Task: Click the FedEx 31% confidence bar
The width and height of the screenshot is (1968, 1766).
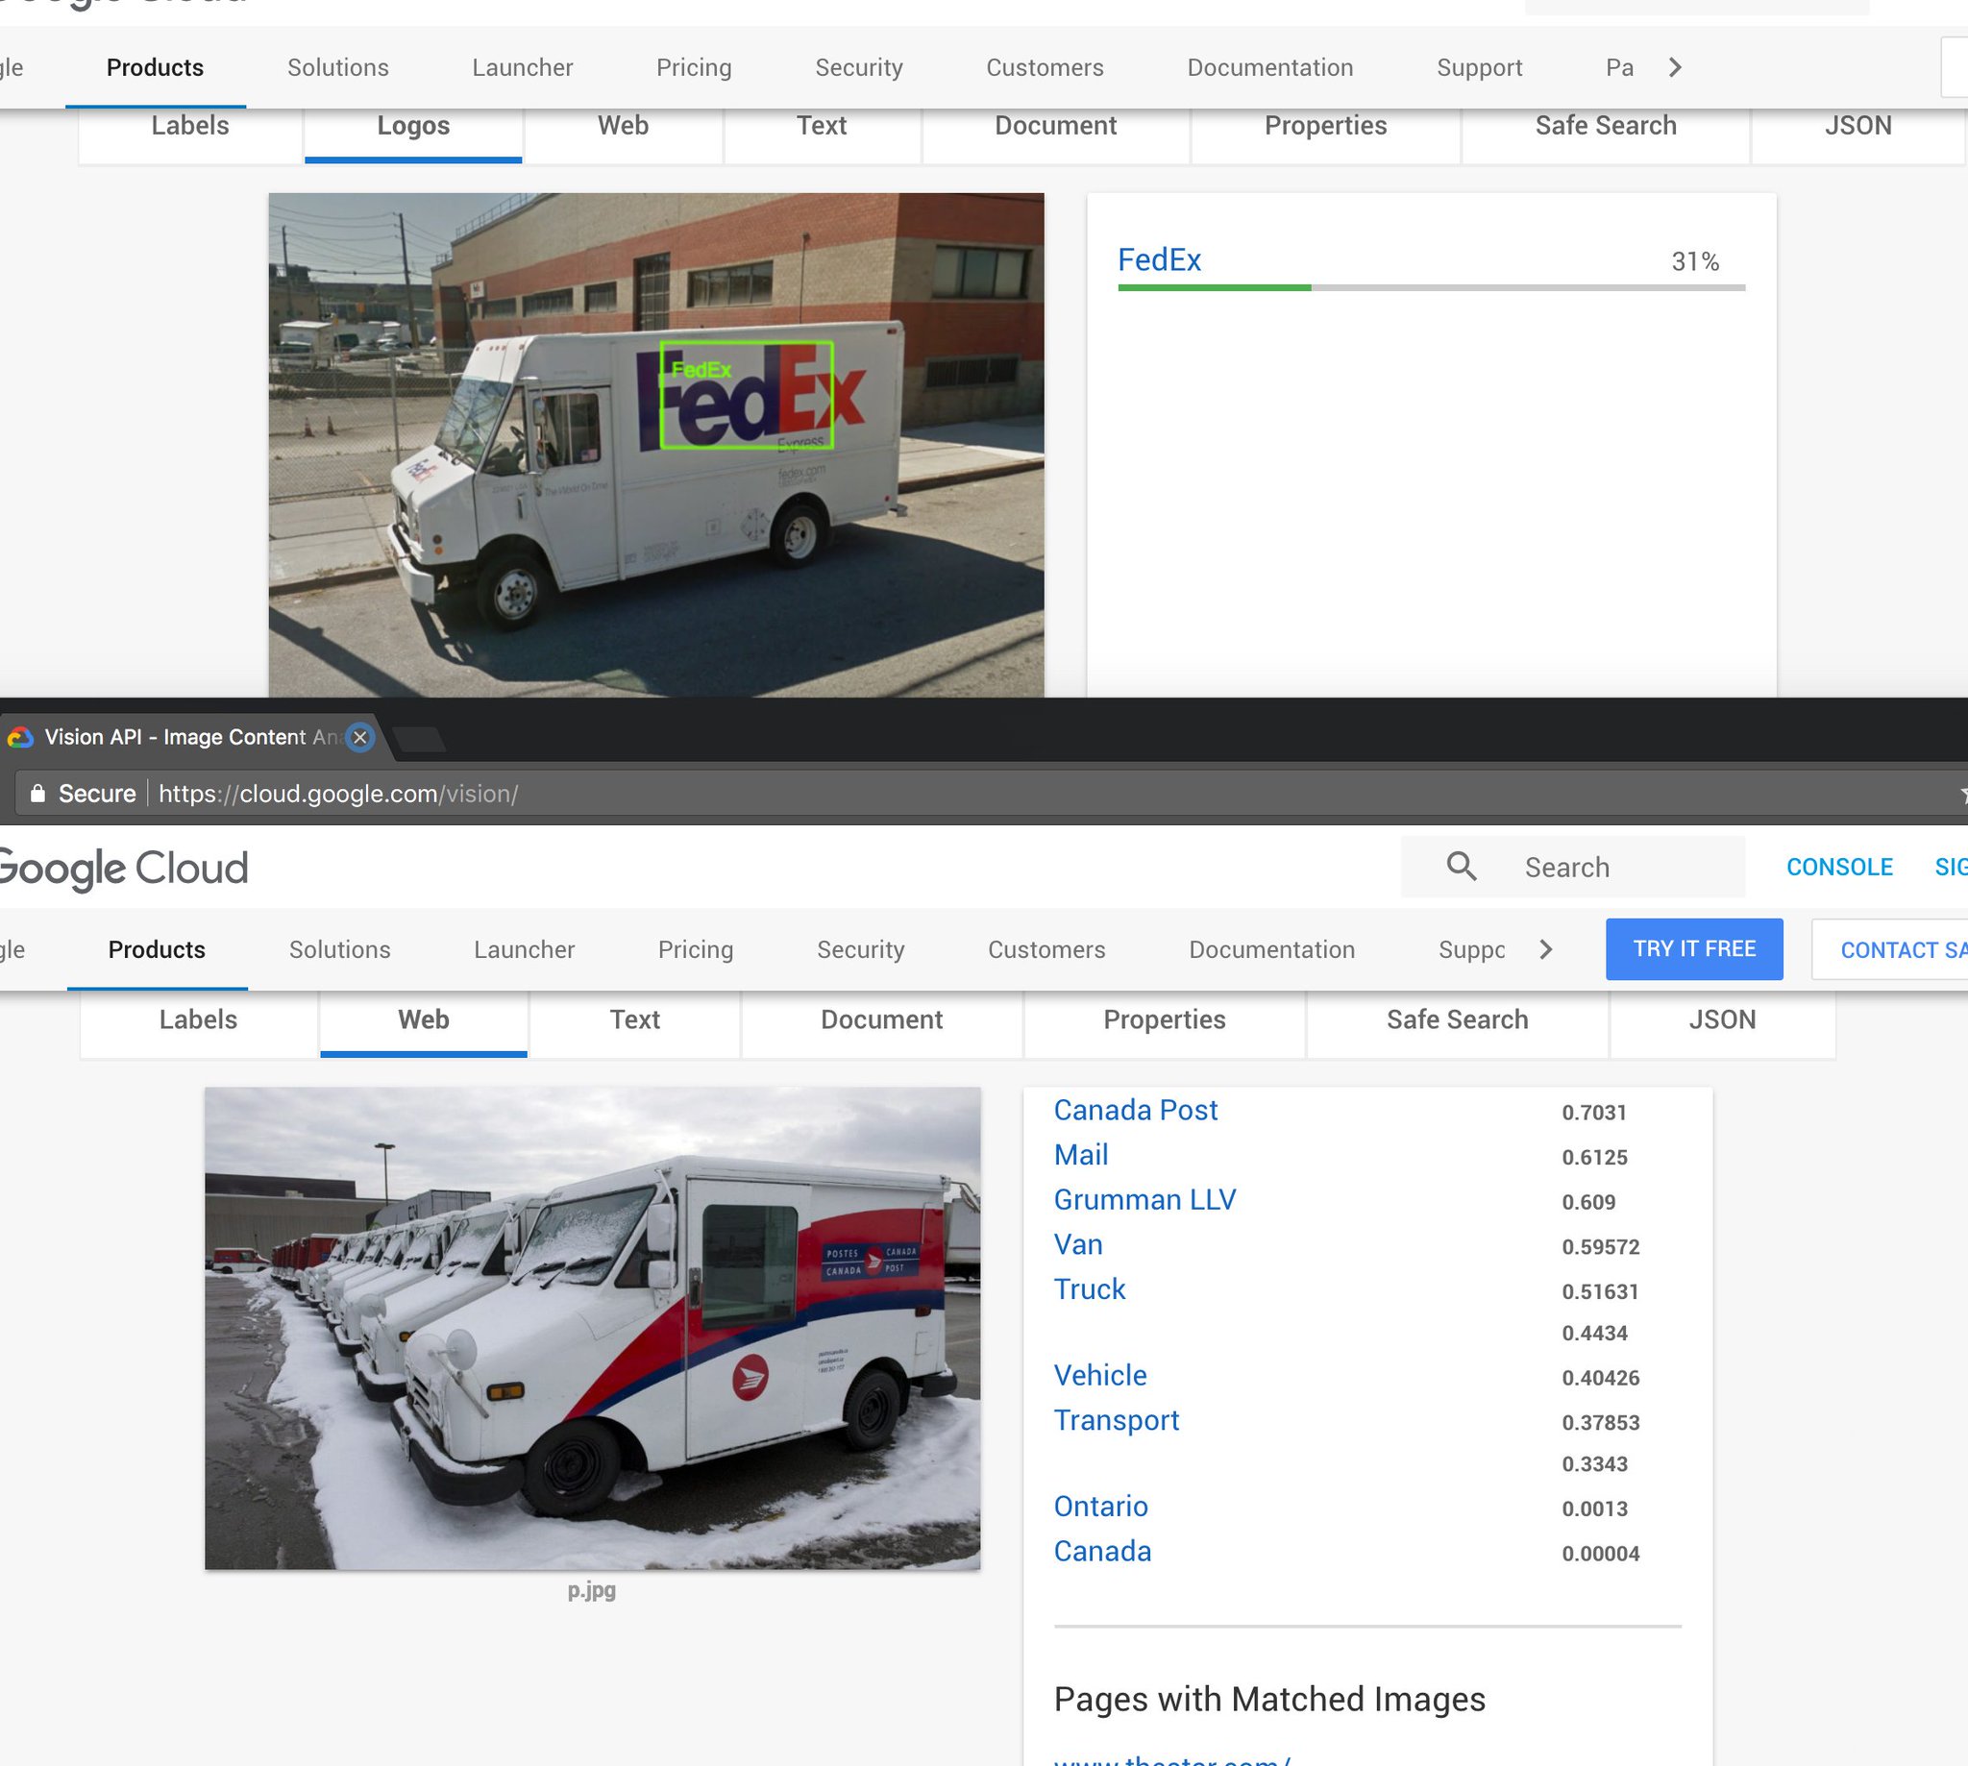Action: pos(1432,288)
